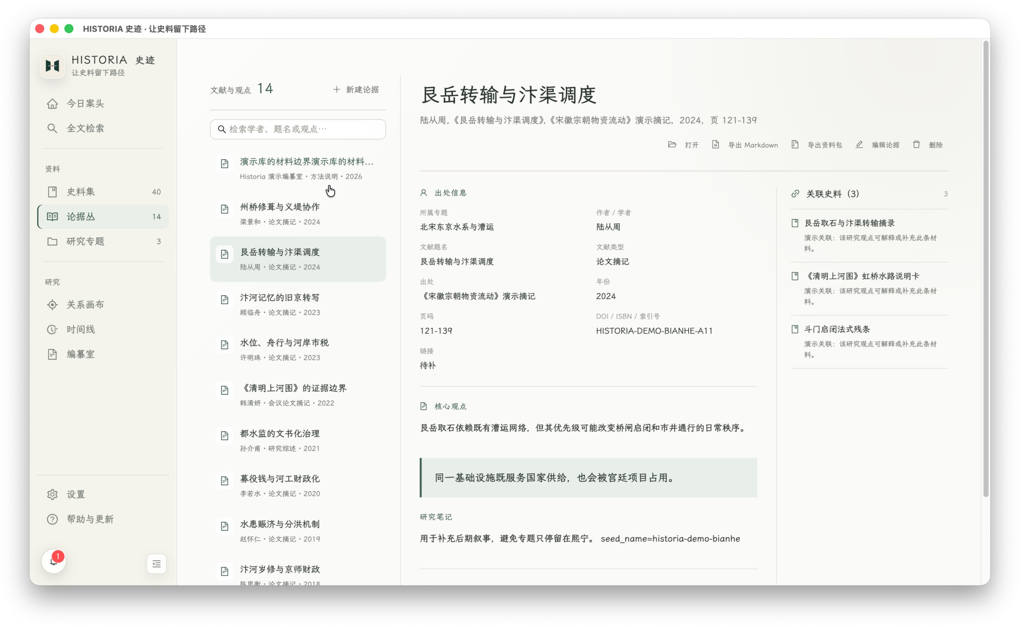Open 帮助与更新 help page
This screenshot has height=626, width=1020.
tap(103, 519)
